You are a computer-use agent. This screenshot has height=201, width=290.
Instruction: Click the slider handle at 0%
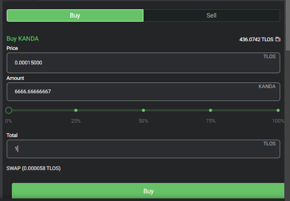click(x=9, y=110)
